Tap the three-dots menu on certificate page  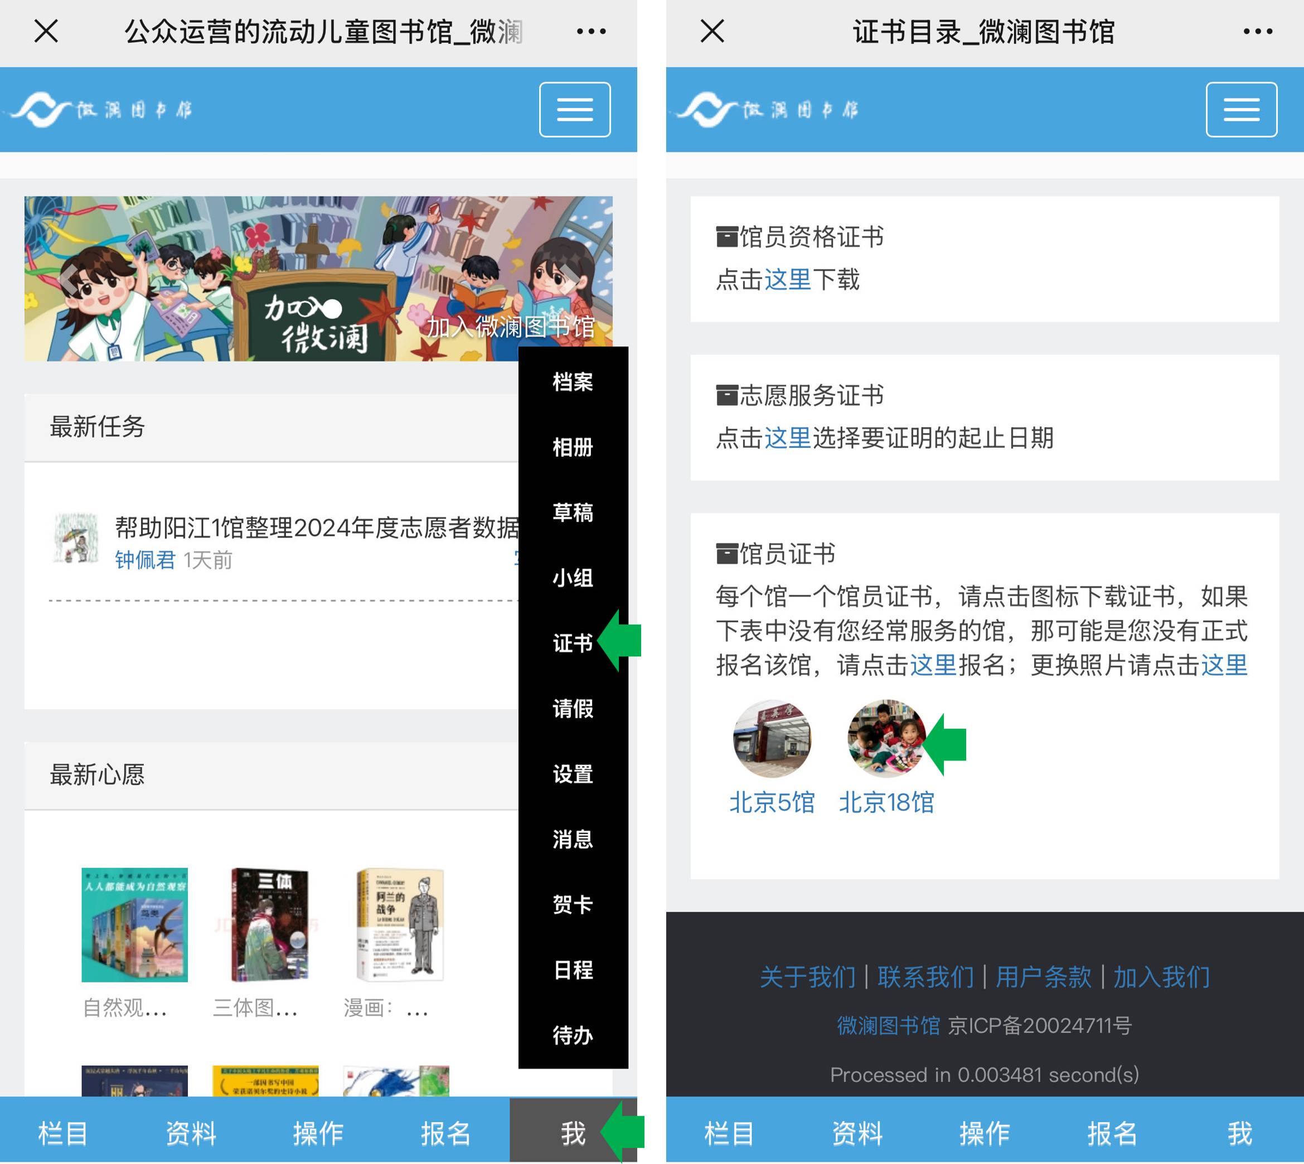pos(1257,31)
